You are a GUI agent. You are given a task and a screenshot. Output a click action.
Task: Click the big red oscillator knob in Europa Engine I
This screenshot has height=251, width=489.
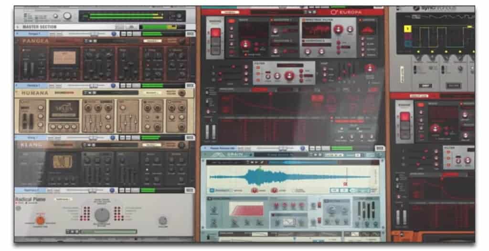click(246, 44)
